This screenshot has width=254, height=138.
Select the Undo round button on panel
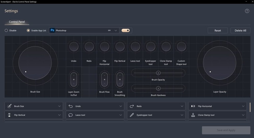click(74, 47)
